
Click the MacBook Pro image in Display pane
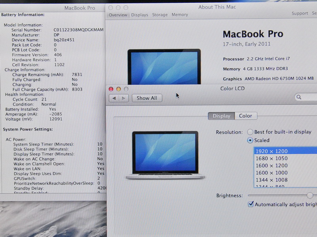[x=165, y=155]
